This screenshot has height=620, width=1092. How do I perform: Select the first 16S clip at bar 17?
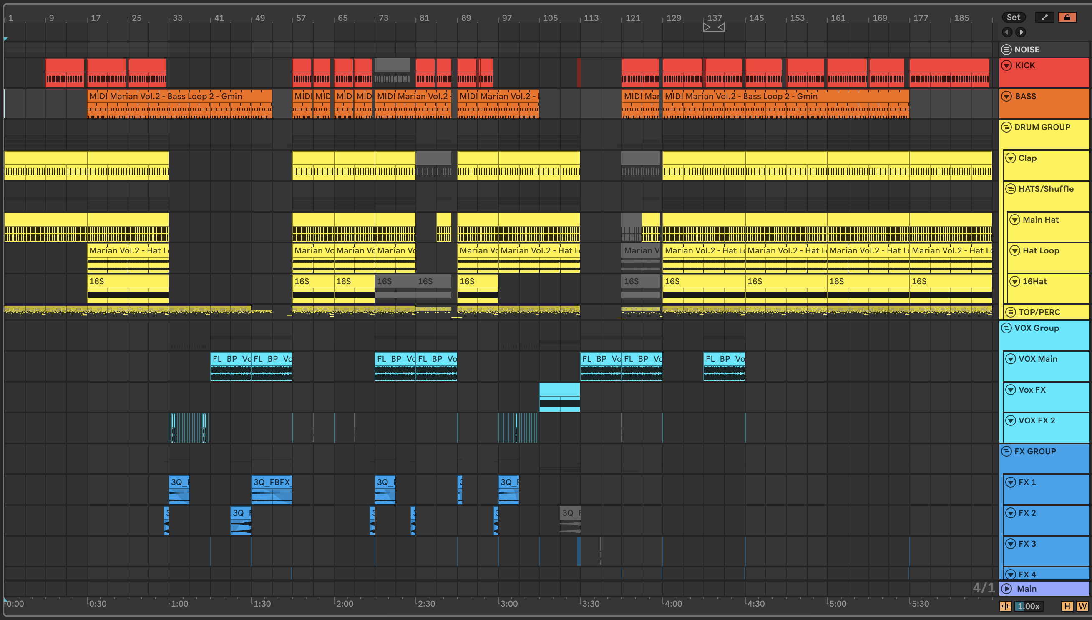point(128,289)
